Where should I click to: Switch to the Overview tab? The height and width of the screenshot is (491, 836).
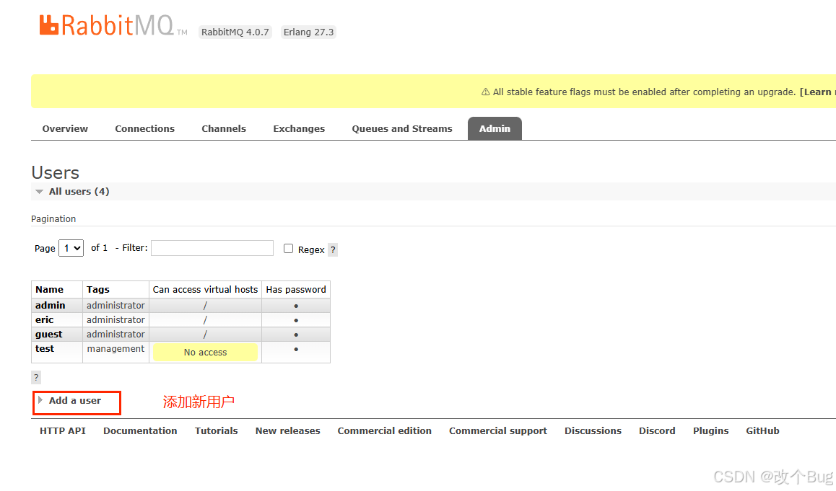pos(65,128)
